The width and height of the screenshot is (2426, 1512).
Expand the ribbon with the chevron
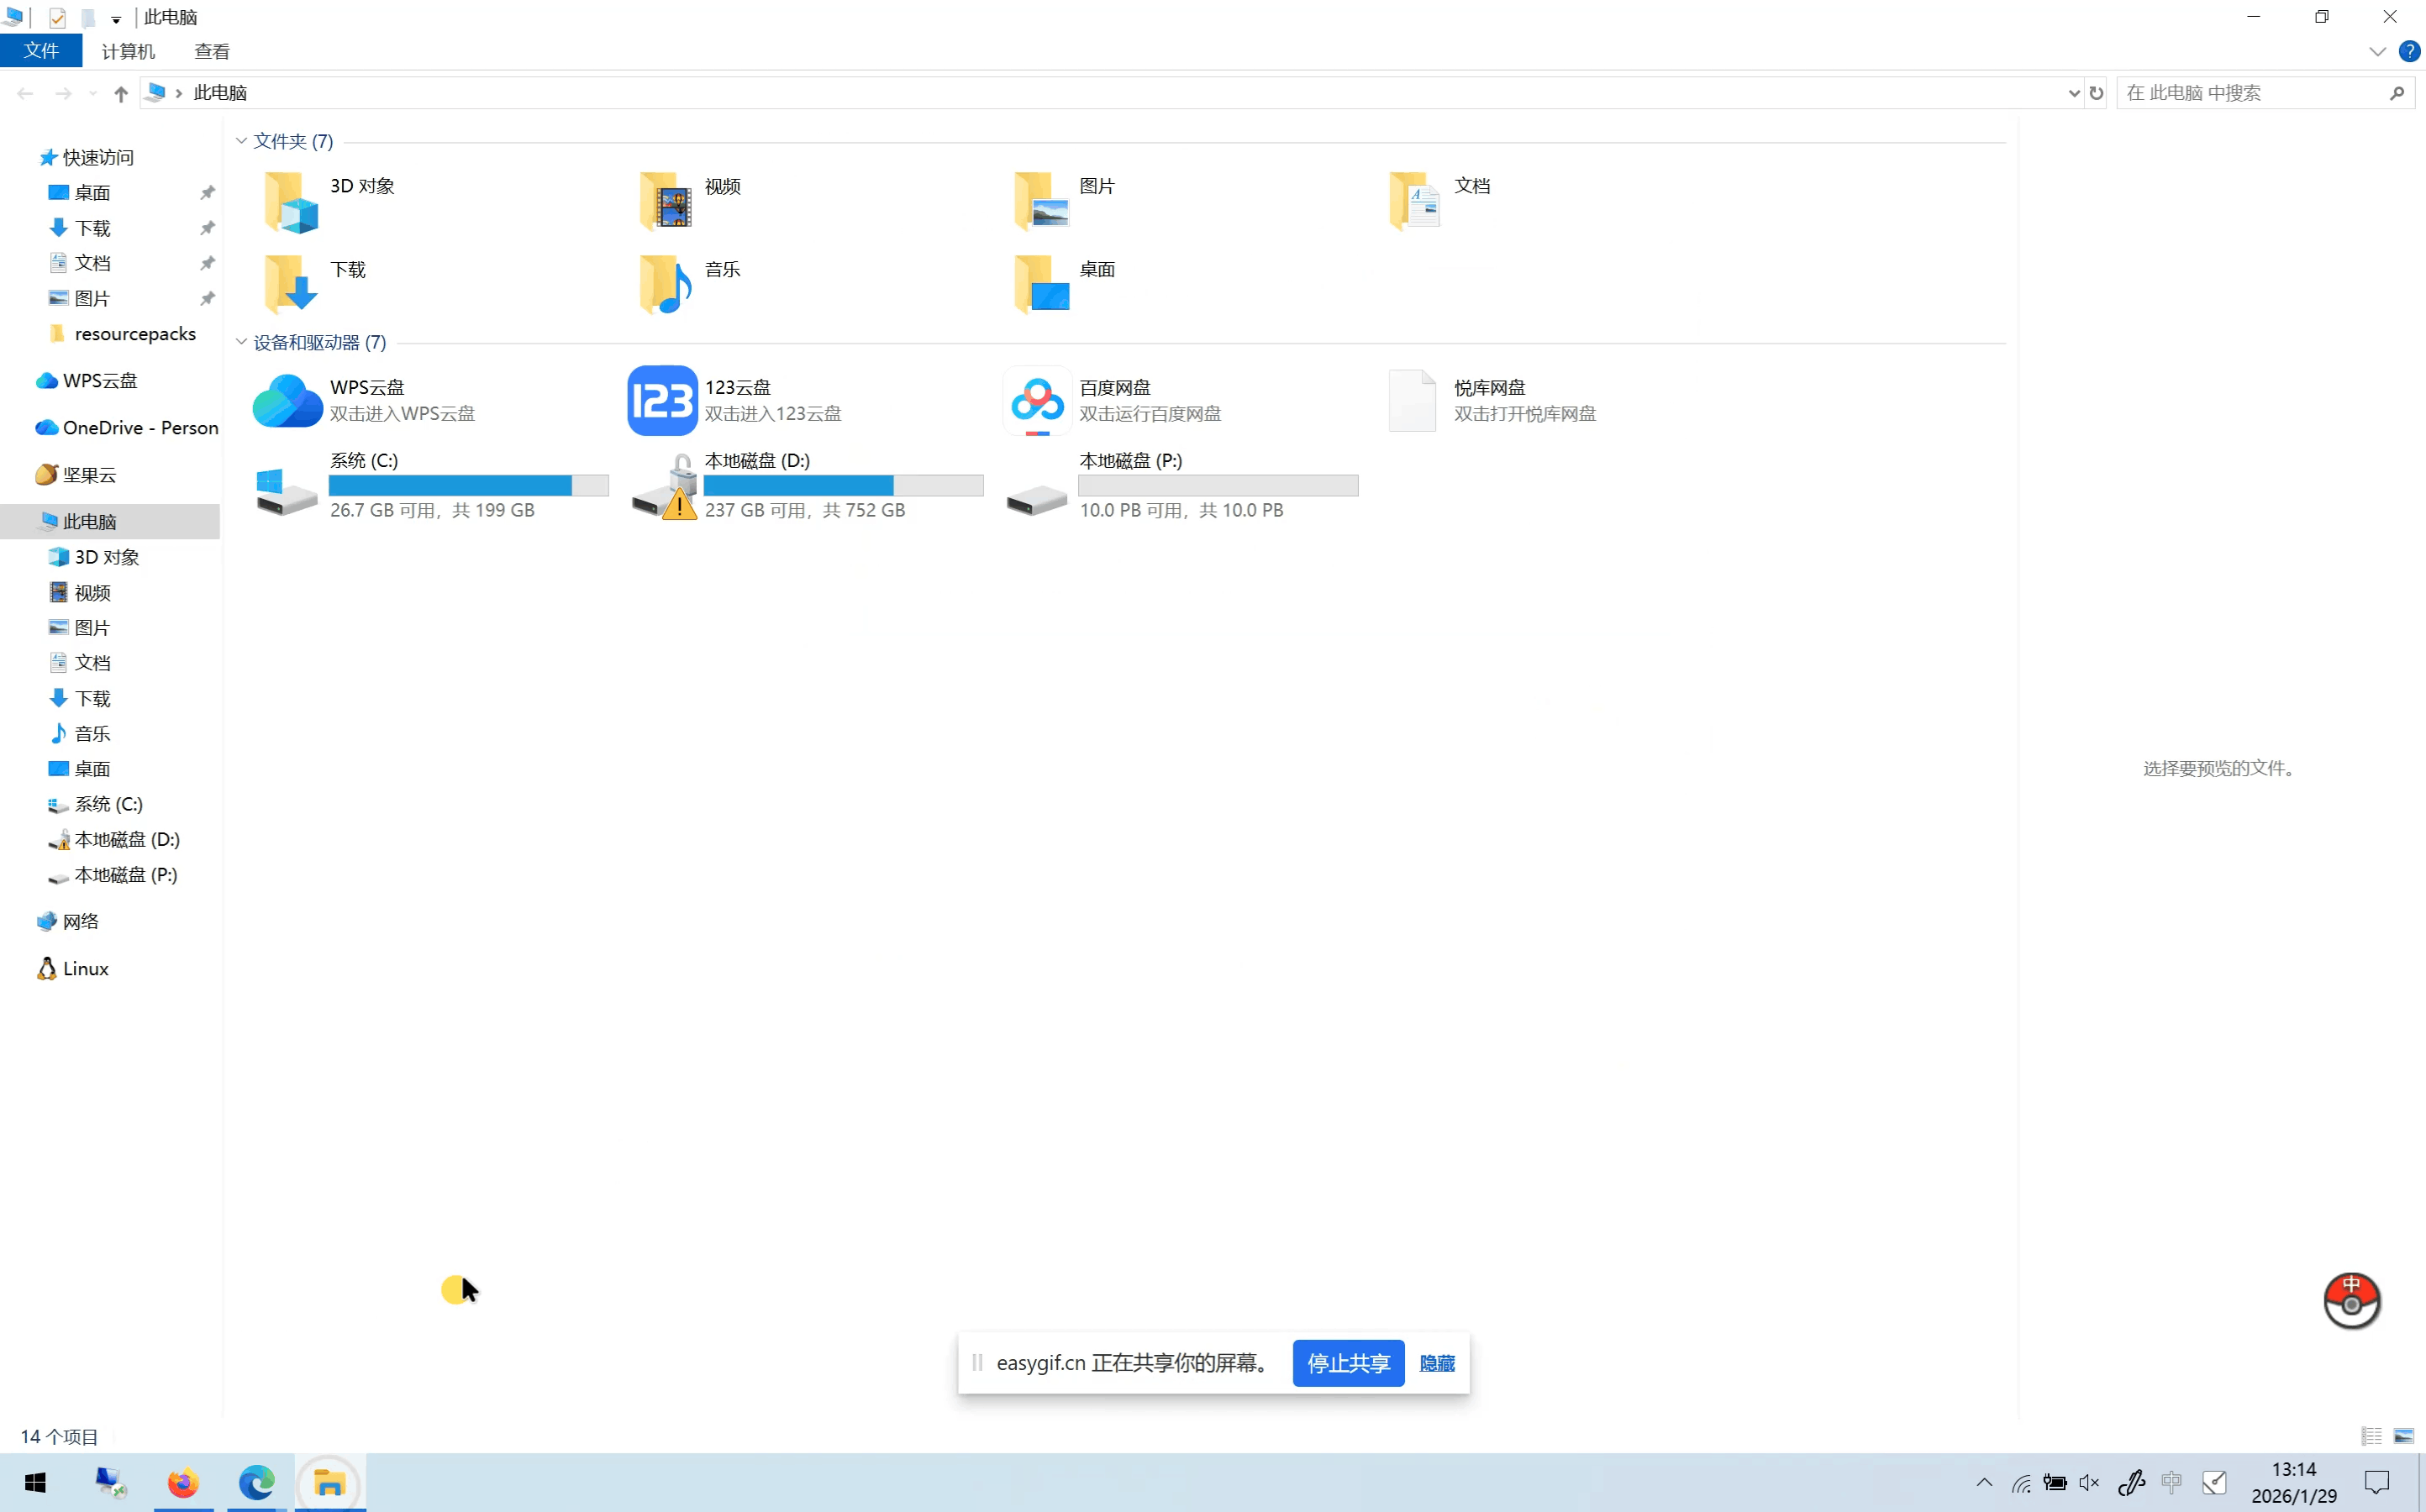point(2377,51)
